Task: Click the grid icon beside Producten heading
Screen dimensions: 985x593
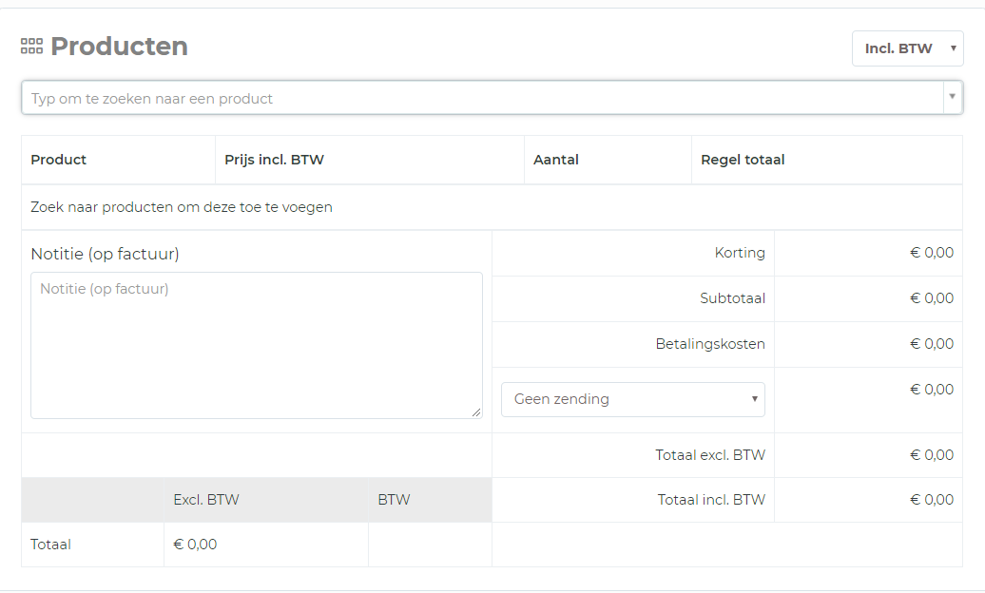Action: (32, 47)
